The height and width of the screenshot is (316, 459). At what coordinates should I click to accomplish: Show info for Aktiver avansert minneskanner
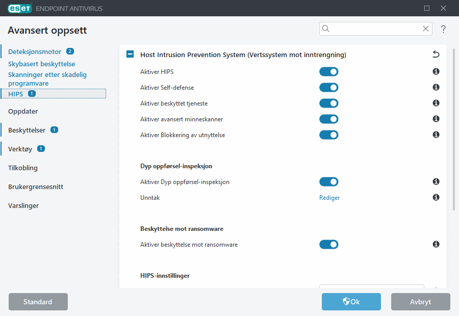coord(436,119)
